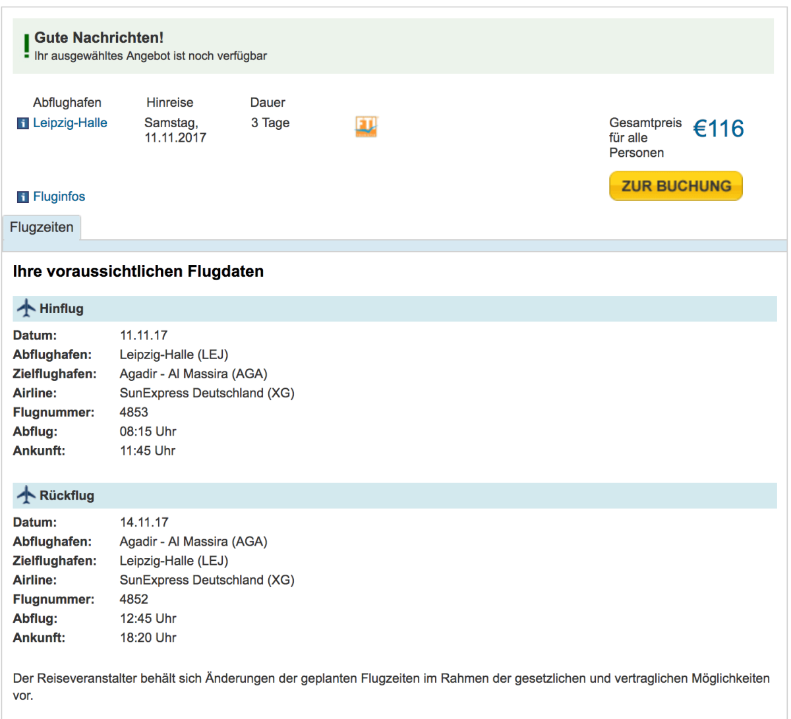Open the Leipzig-Halle airport link

coord(70,123)
